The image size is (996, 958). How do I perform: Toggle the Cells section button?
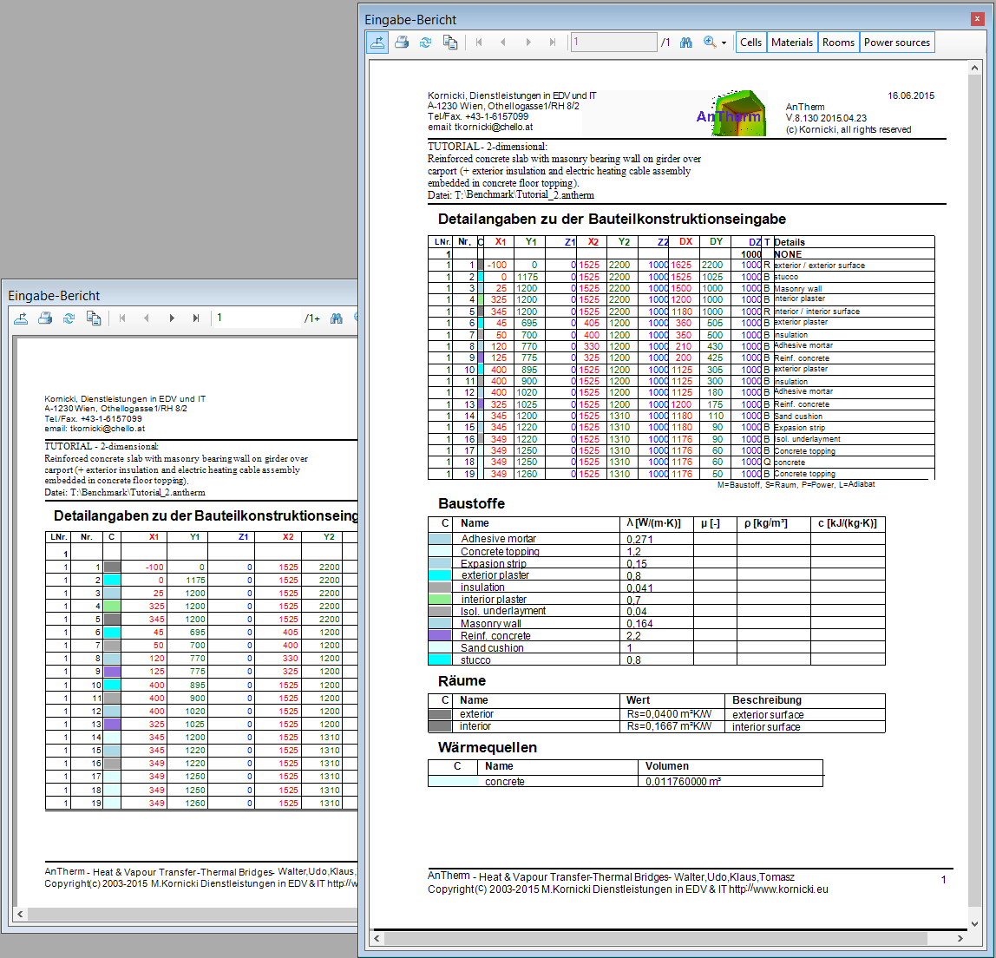(750, 42)
